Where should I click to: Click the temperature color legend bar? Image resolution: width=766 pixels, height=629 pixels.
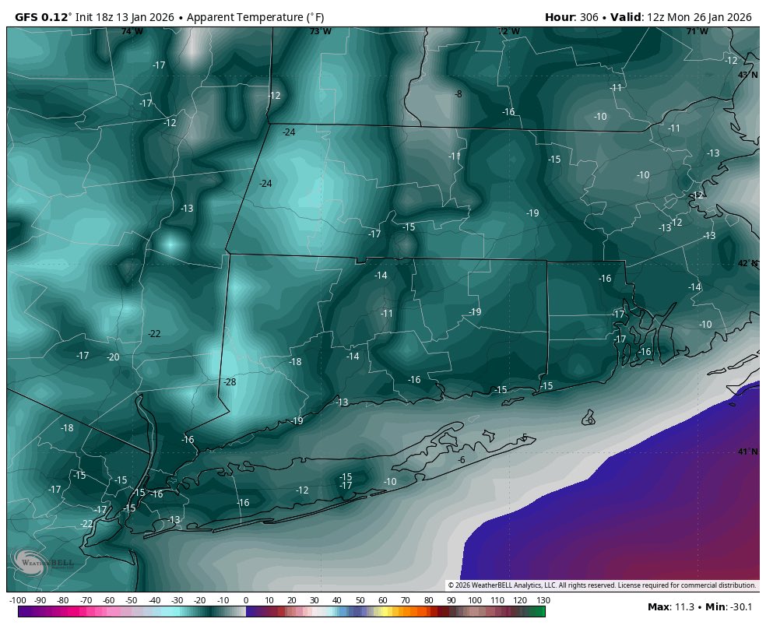point(281,611)
